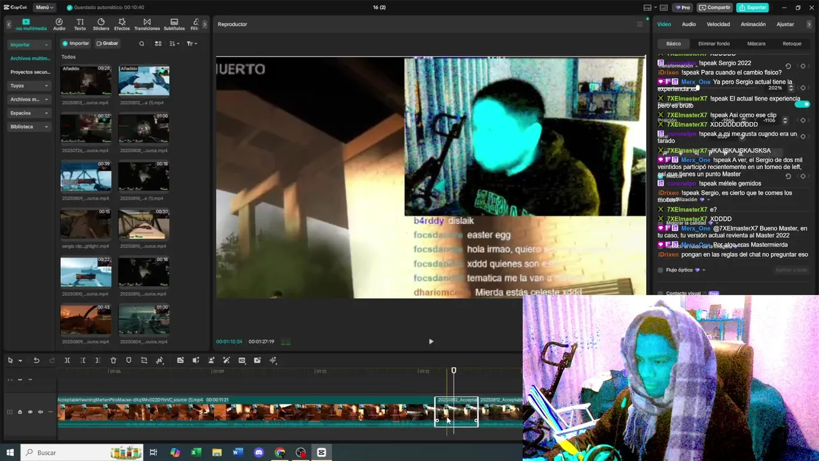819x461 pixels.
Task: Click the audio waveform tool icon
Action: tap(273, 360)
